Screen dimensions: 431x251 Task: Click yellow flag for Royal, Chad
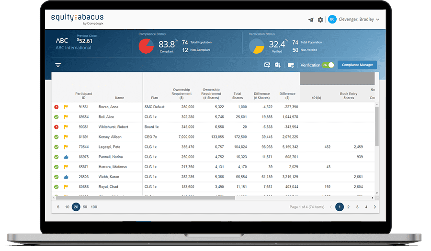pos(66,187)
